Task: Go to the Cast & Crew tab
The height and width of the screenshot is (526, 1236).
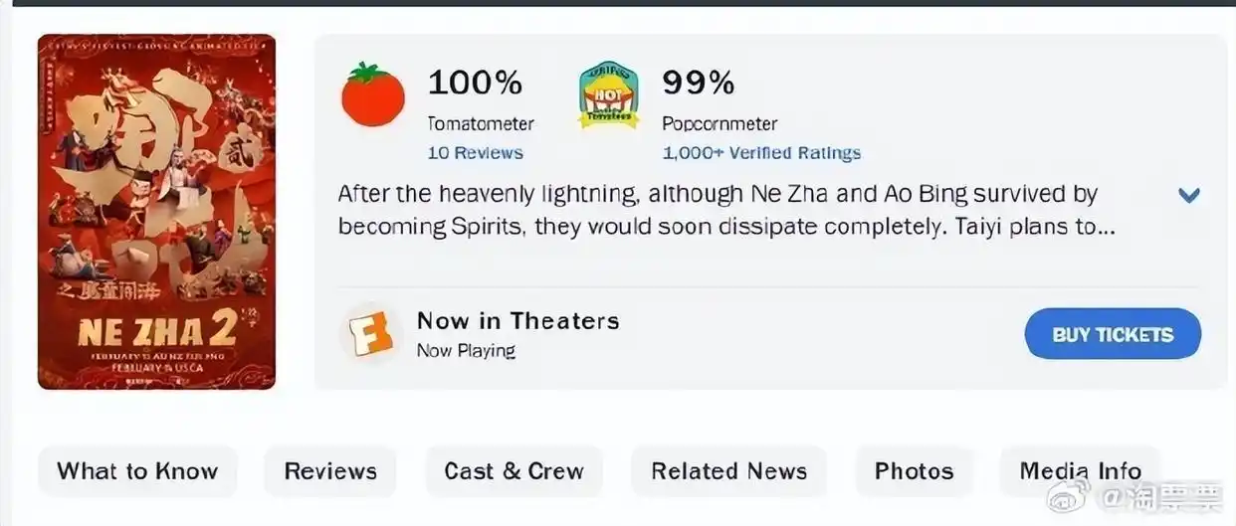Action: pyautogui.click(x=514, y=471)
